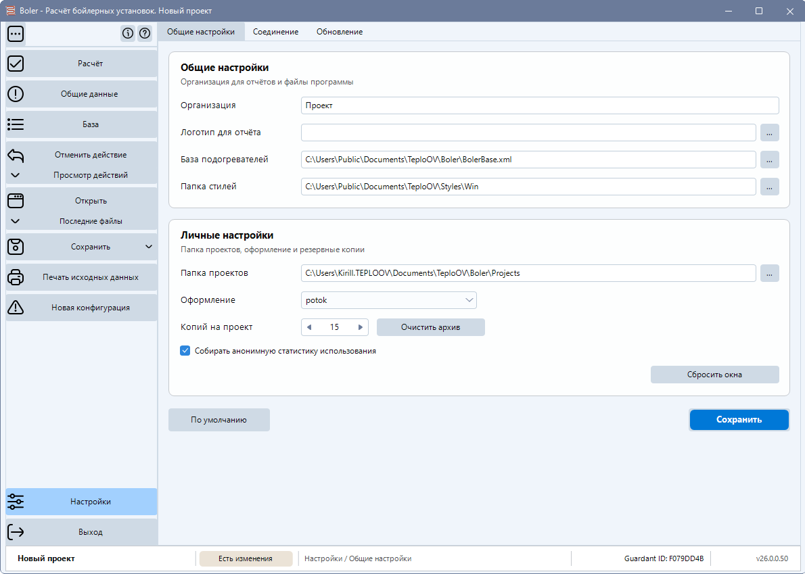
Task: Click the Есть изменения status indicator
Action: [246, 558]
